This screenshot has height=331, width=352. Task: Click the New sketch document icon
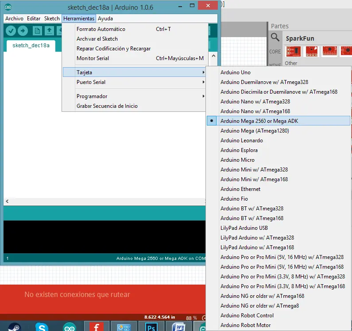point(37,30)
